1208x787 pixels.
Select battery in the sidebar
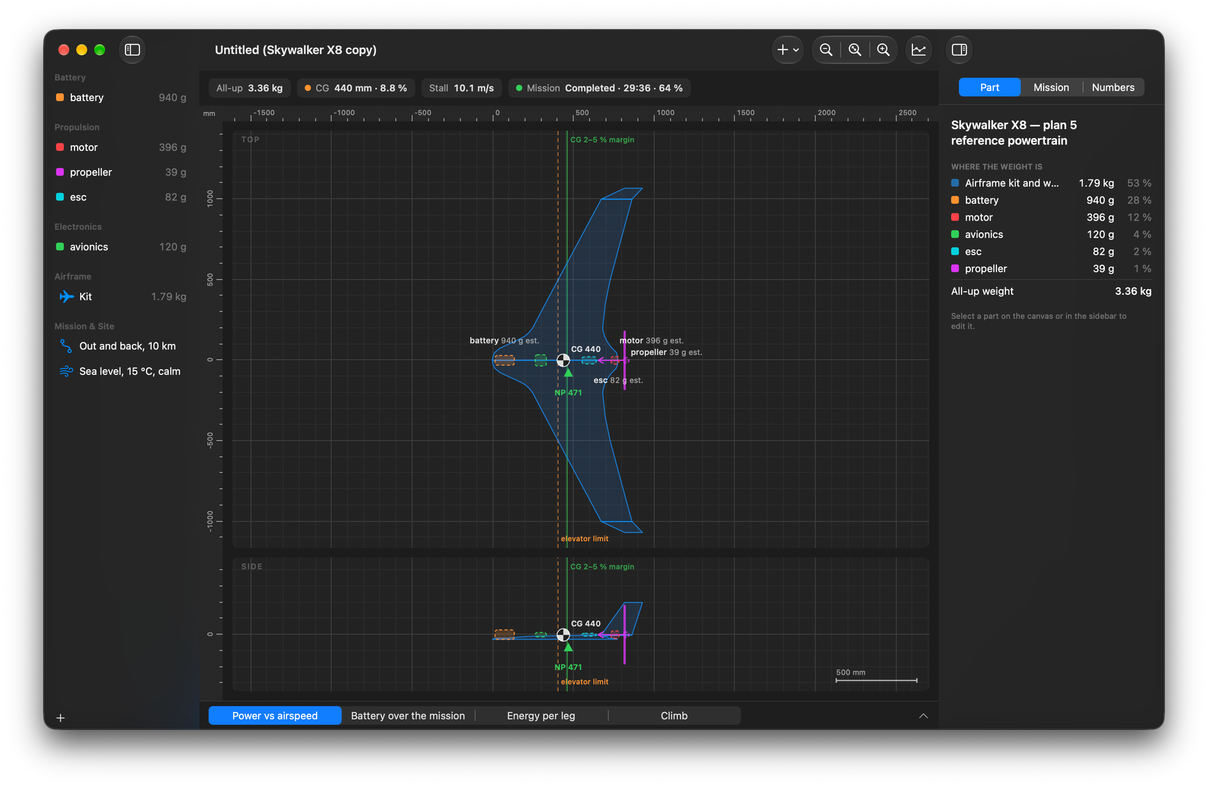click(x=121, y=97)
